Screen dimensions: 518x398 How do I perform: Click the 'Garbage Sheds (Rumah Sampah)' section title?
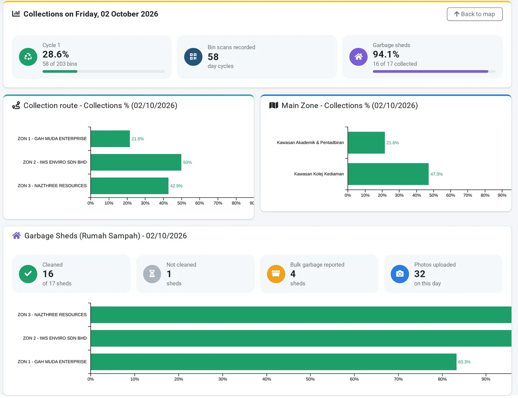pyautogui.click(x=105, y=236)
